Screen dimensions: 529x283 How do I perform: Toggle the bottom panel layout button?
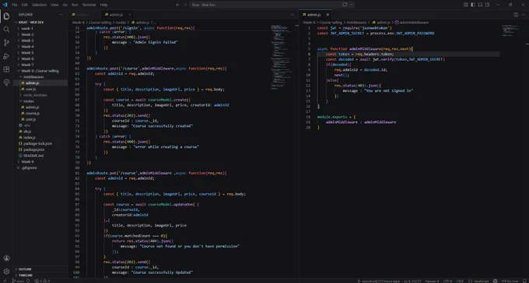pos(480,5)
